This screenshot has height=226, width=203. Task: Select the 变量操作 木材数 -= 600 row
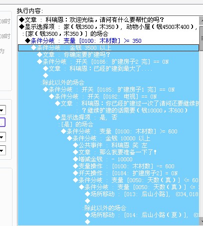tap(108, 166)
